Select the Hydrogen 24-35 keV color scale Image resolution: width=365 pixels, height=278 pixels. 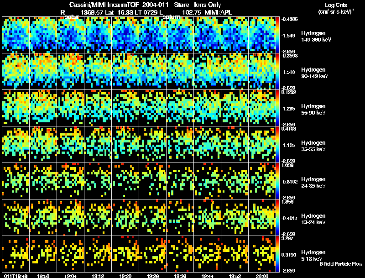coord(277,181)
